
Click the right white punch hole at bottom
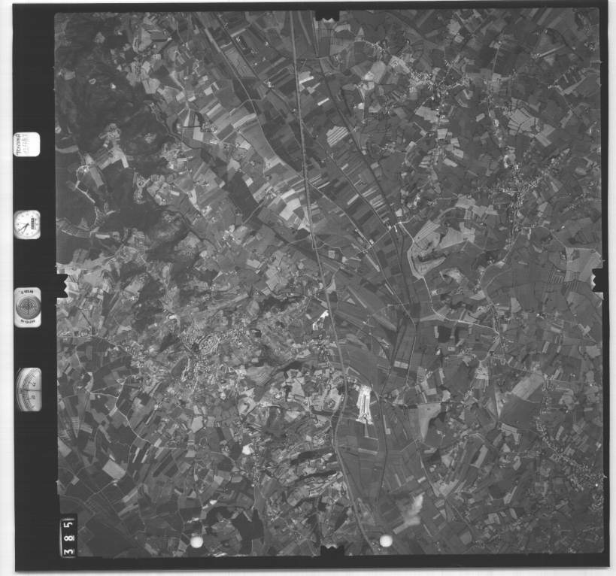coord(386,541)
